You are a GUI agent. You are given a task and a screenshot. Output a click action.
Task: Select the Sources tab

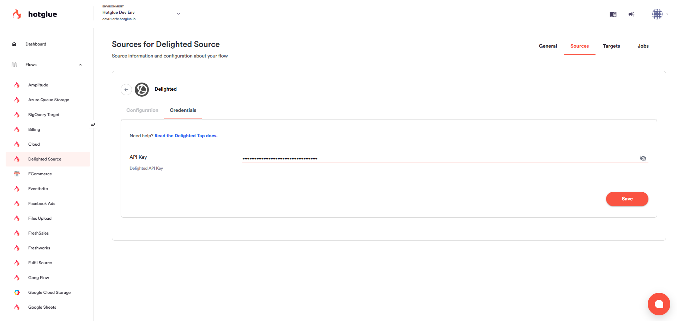pos(580,46)
